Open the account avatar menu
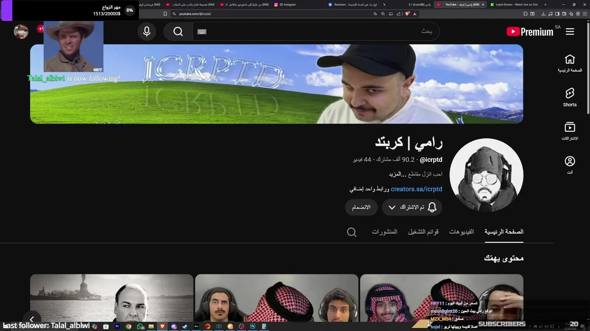This screenshot has width=590, height=331. pos(21,32)
